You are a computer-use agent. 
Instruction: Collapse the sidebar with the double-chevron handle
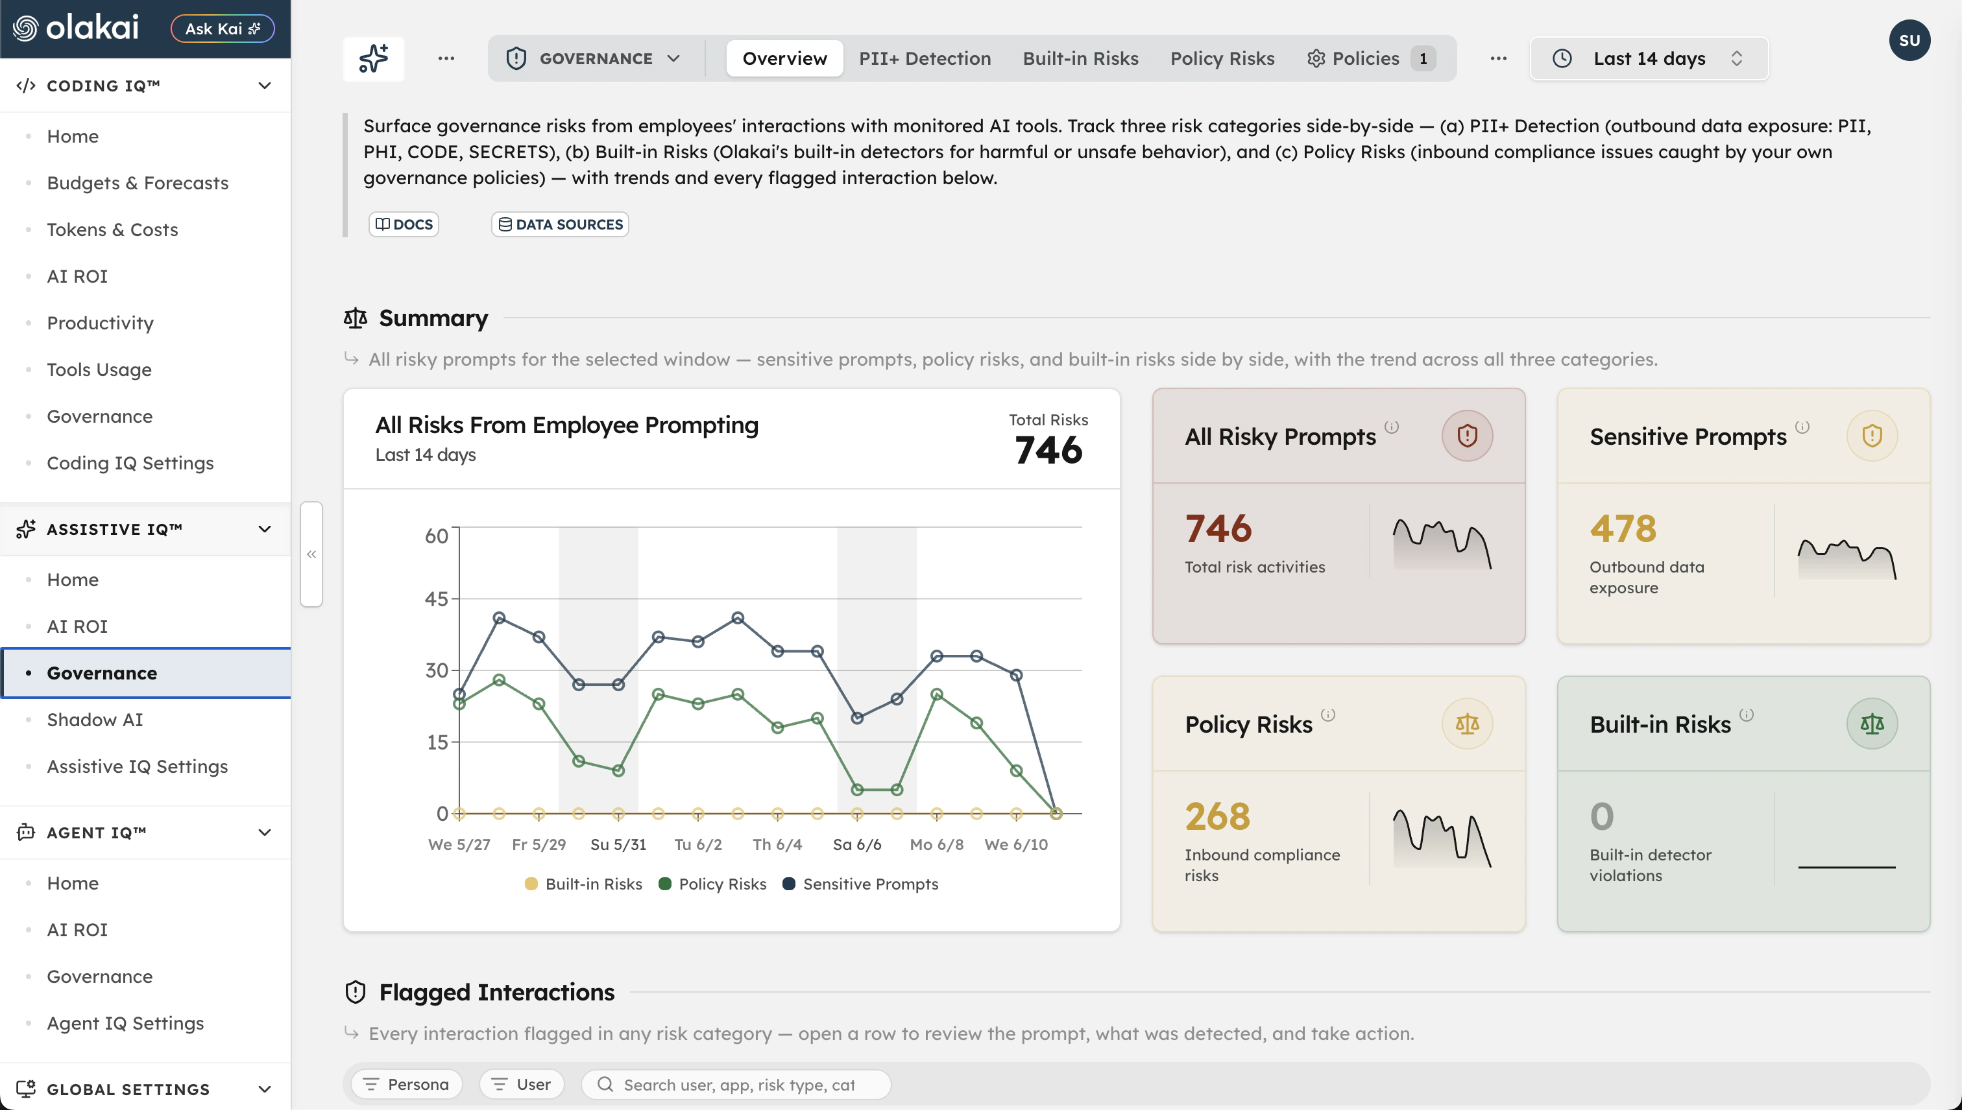point(311,554)
